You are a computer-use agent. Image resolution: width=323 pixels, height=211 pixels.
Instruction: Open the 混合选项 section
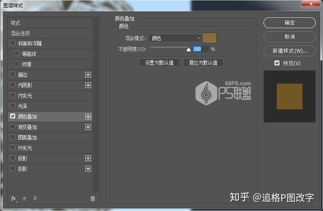[50, 33]
